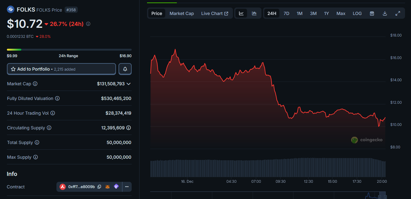Select the Market Cap chart tab
Viewport: 411px width, 199px height.
[182, 13]
